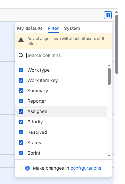
Task: Uncheck the Summary column checkbox
Action: (21, 91)
